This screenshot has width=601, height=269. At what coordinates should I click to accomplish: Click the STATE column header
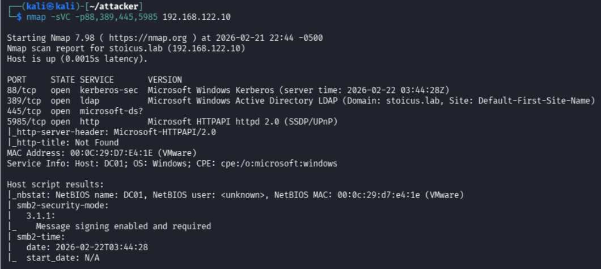point(62,79)
